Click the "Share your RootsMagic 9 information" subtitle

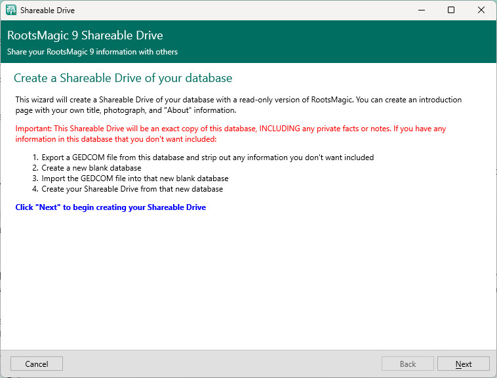92,52
